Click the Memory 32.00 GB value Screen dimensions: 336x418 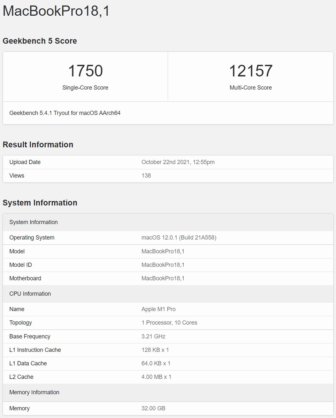click(x=153, y=408)
